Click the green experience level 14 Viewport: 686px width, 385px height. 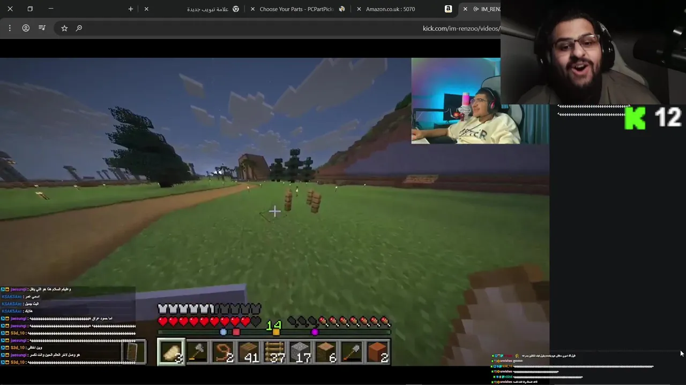[274, 325]
